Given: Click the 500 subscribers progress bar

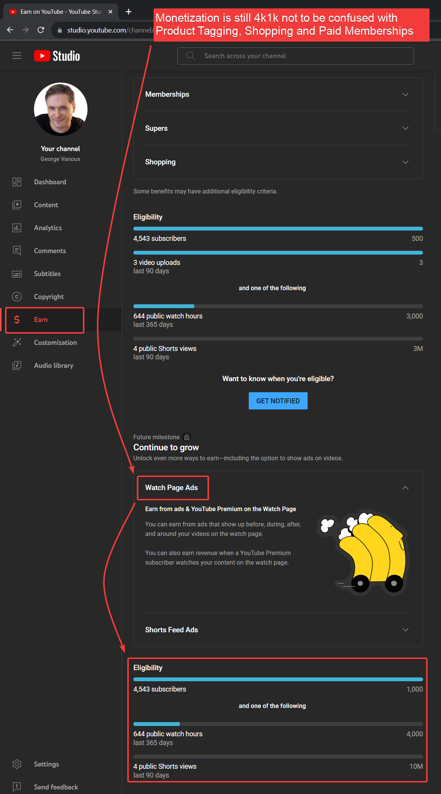Looking at the screenshot, I should 278,229.
